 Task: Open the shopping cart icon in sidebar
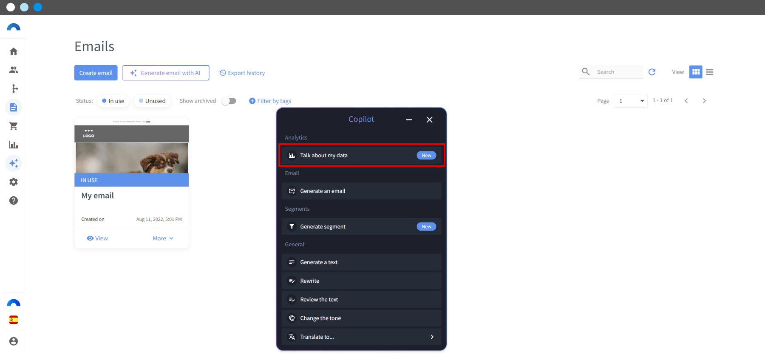[14, 126]
